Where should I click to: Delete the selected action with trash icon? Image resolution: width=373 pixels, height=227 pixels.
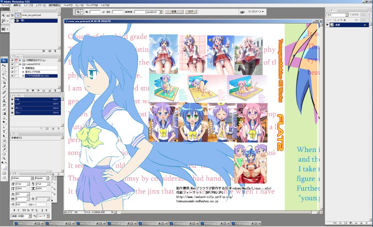55,90
